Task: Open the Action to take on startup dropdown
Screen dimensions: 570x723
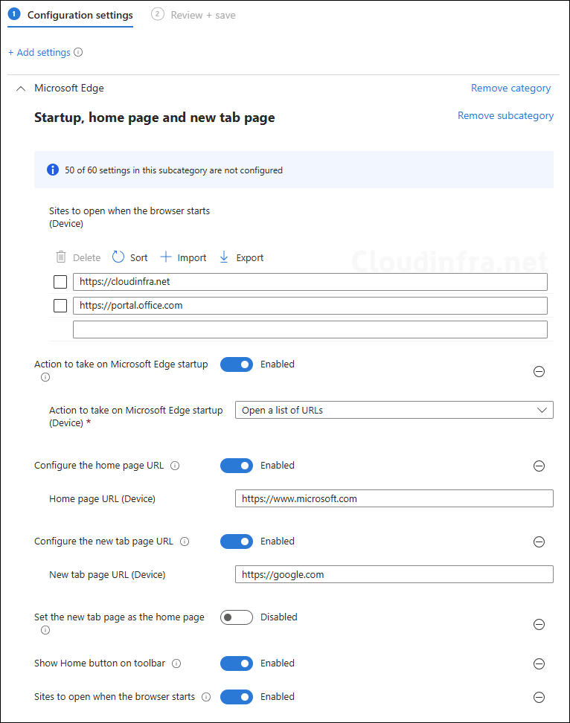Action: pyautogui.click(x=394, y=409)
